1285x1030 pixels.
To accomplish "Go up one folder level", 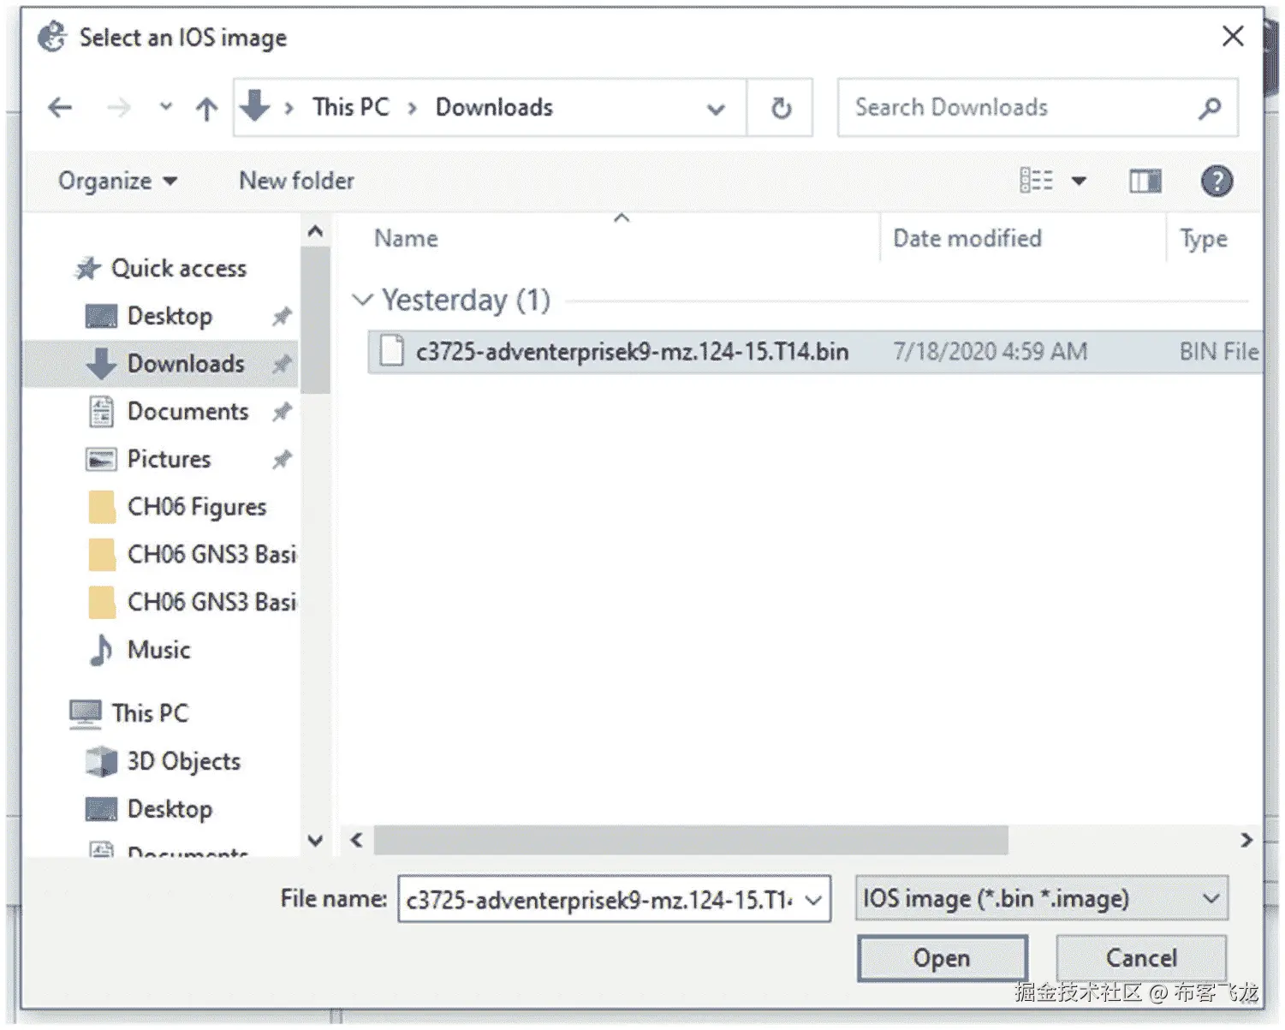I will (x=206, y=109).
